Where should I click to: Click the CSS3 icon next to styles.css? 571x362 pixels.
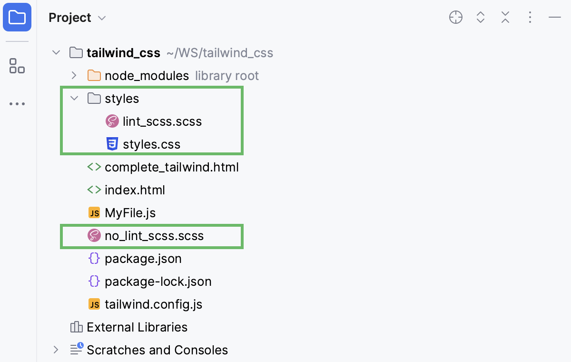(x=112, y=144)
